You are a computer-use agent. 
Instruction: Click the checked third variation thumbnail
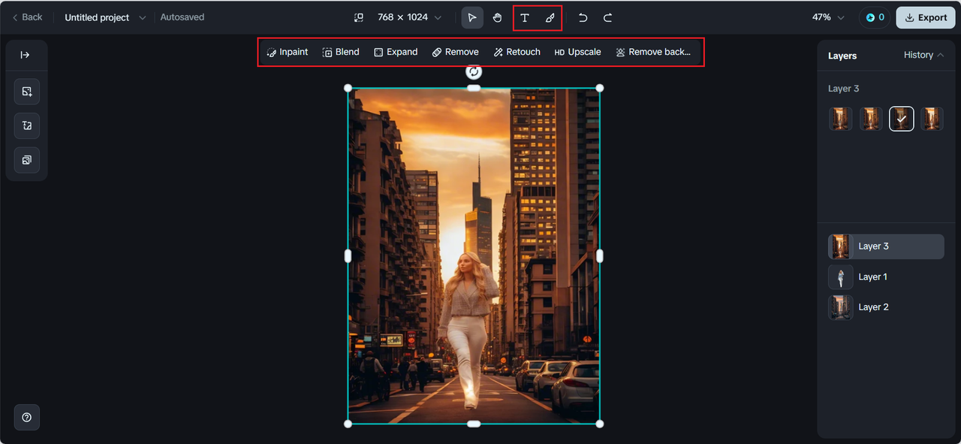click(902, 119)
